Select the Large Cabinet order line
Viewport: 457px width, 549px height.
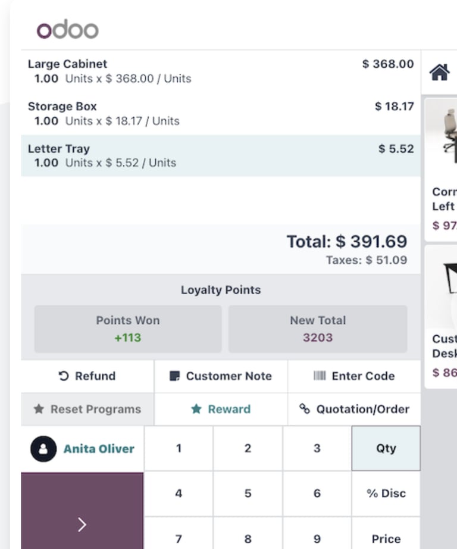(221, 71)
